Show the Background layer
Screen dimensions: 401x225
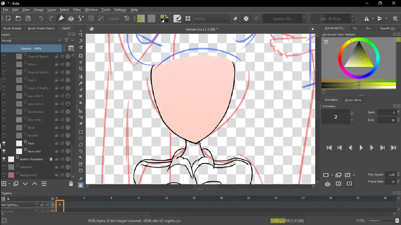[x=4, y=175]
